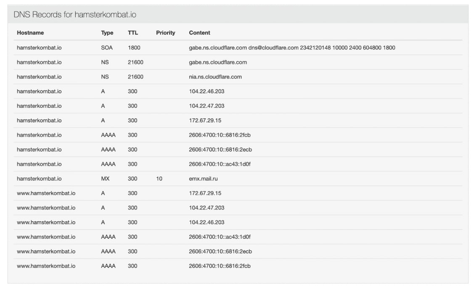
Task: Click A type in www row with 104.22.47.203
Action: 103,207
